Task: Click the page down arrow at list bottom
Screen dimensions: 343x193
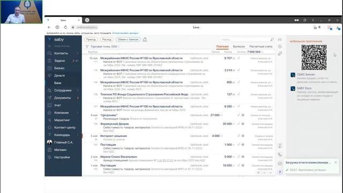Action: (270, 173)
